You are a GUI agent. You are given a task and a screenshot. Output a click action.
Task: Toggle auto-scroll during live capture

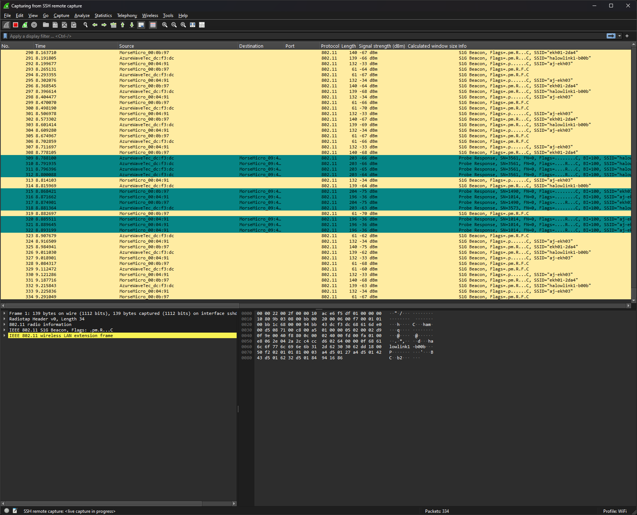point(141,25)
